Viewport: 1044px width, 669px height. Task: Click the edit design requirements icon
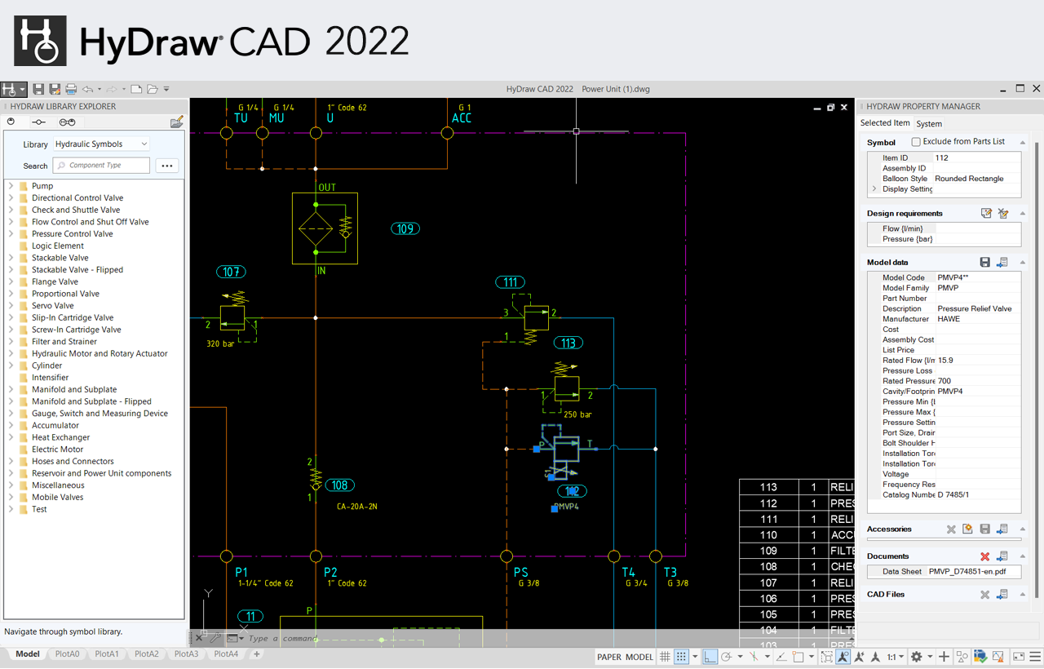tap(986, 214)
